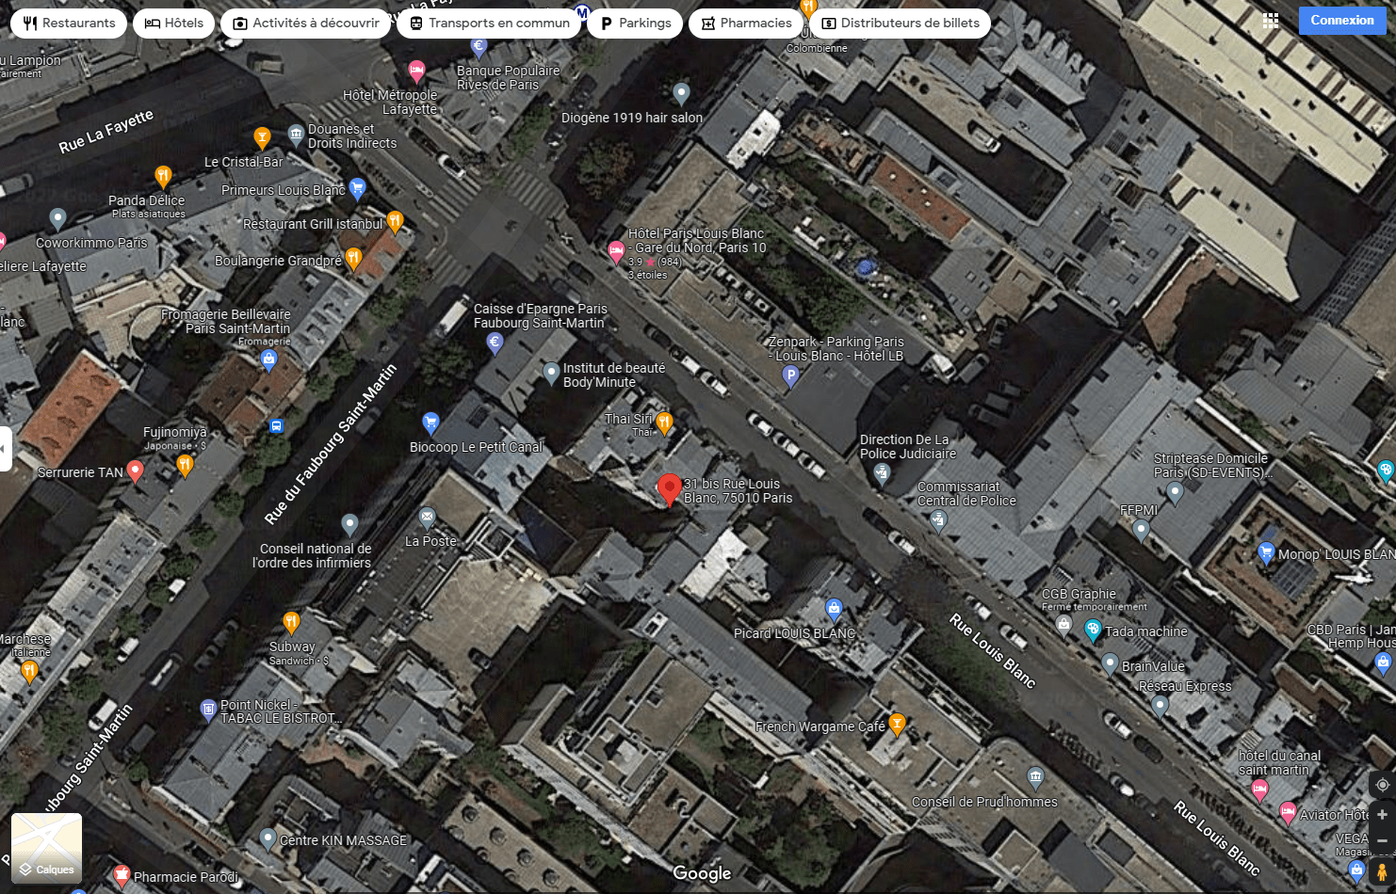
Task: Select Pharmacie Parodi marker
Action: pos(121,876)
